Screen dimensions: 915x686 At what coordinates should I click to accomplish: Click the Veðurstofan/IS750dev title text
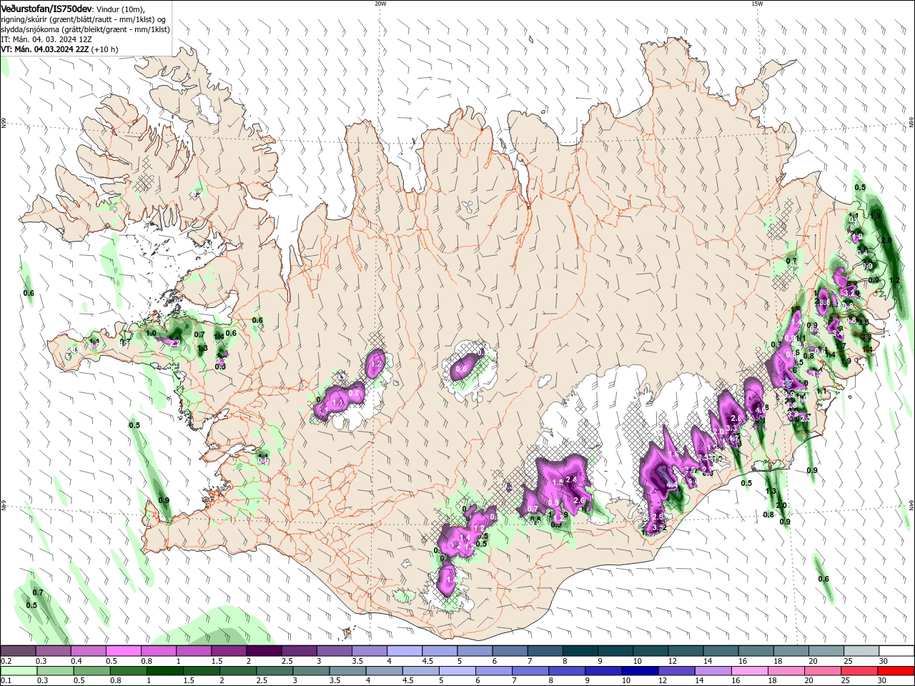[46, 8]
